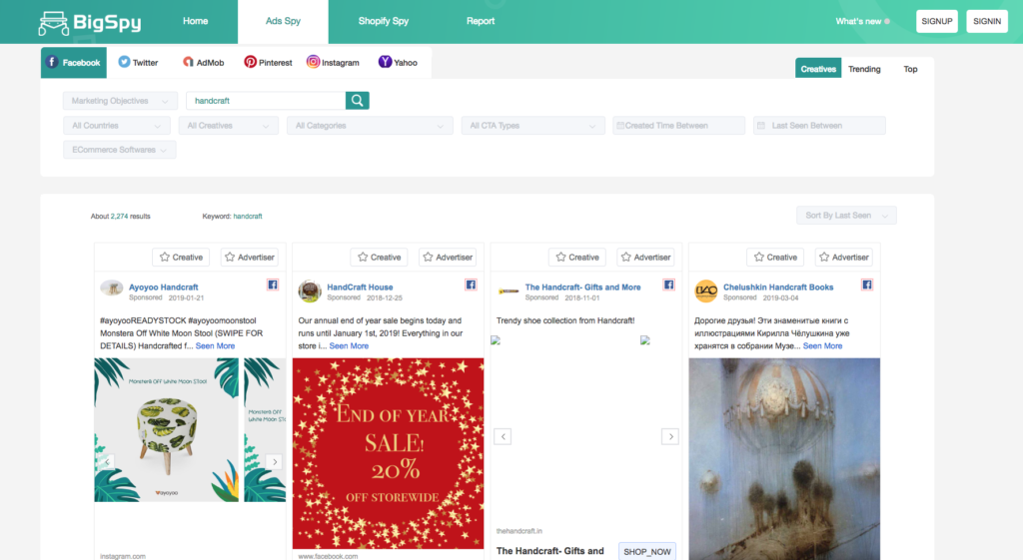The width and height of the screenshot is (1023, 560).
Task: Favorite The Handcraft- Gifts and More creative
Action: click(577, 257)
